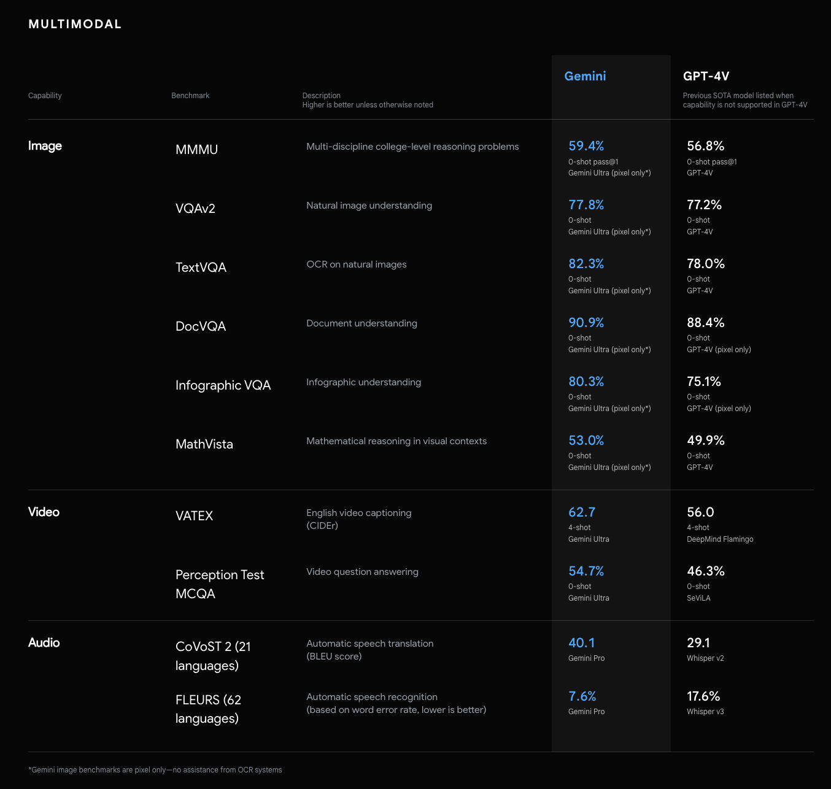This screenshot has height=789, width=831.
Task: Click the 'Higher is better unless otherwise noted' note
Action: 368,105
